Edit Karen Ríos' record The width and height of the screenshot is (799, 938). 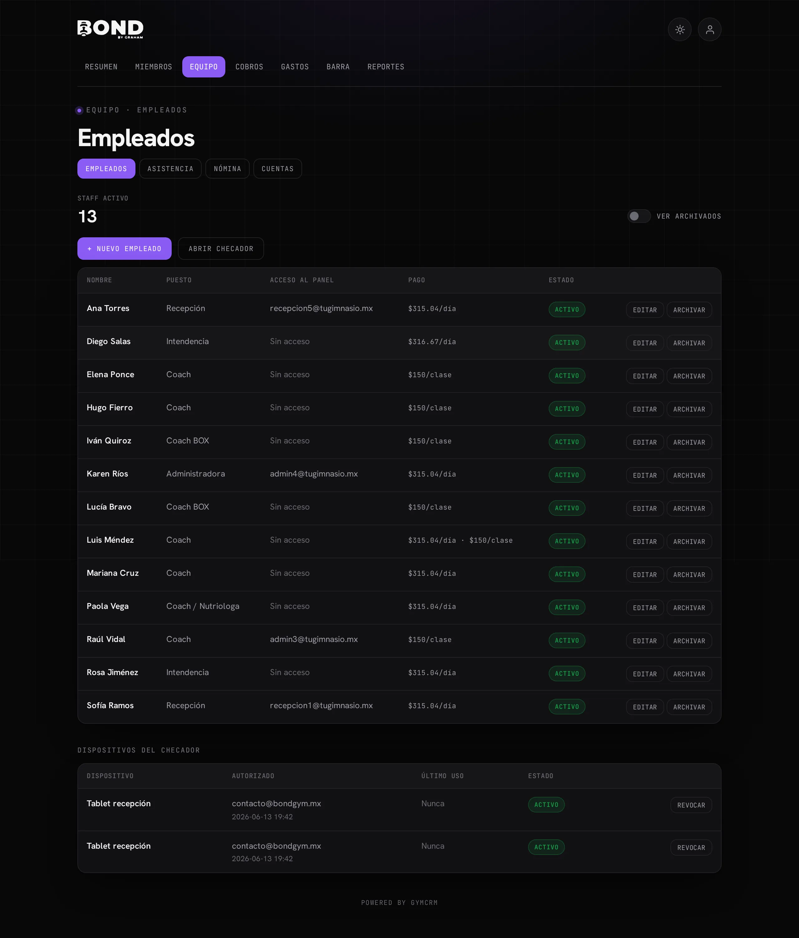[645, 475]
